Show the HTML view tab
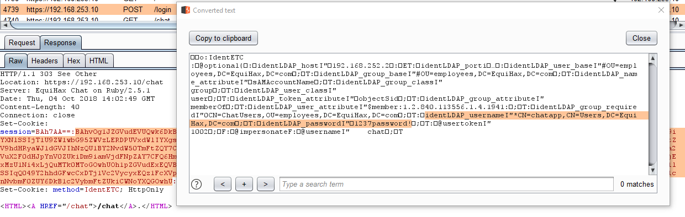Image resolution: width=685 pixels, height=217 pixels. (x=99, y=61)
